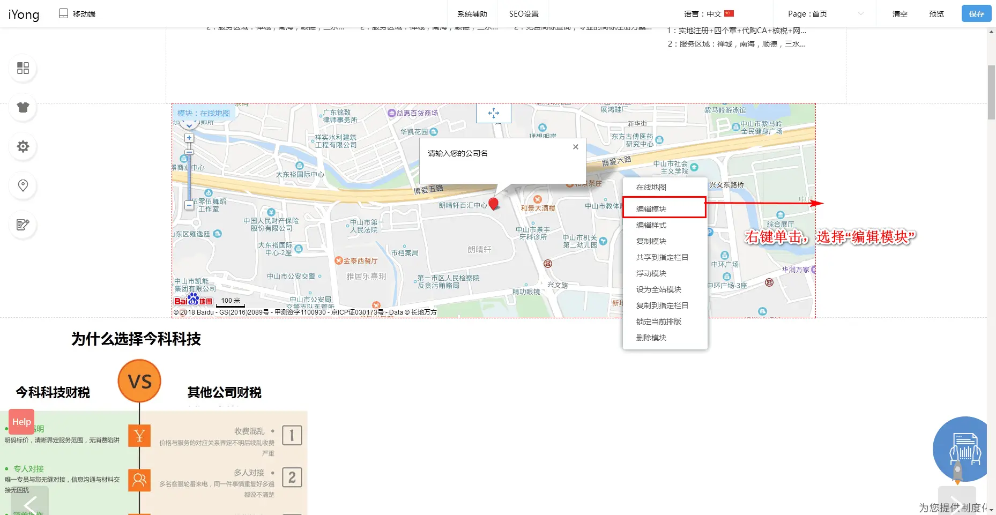The height and width of the screenshot is (515, 996).
Task: Open the gear settings in left sidebar
Action: click(23, 146)
